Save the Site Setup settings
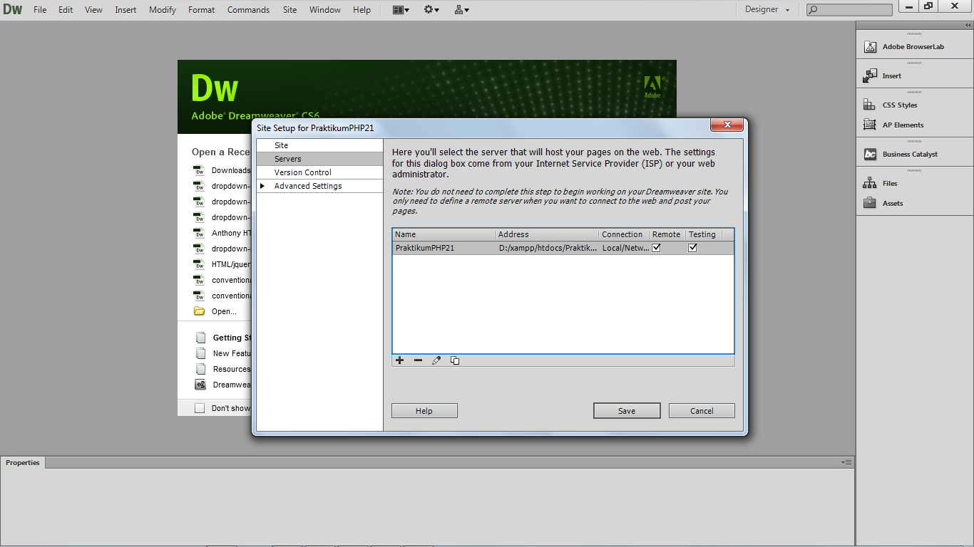974x547 pixels. point(627,411)
